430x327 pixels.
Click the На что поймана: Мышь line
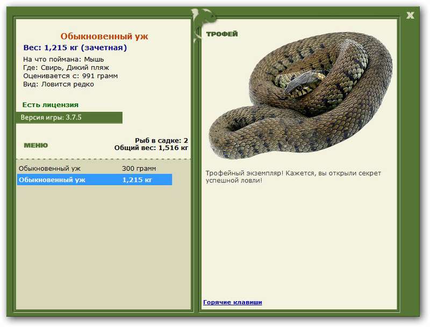(x=63, y=59)
